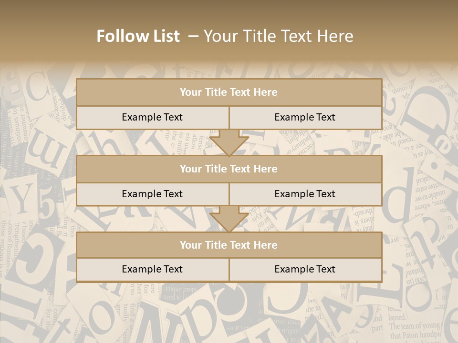Select the middle block's title bar
The height and width of the screenshot is (343, 458).
229,169
